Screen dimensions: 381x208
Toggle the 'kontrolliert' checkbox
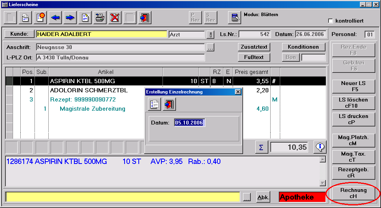(x=331, y=21)
